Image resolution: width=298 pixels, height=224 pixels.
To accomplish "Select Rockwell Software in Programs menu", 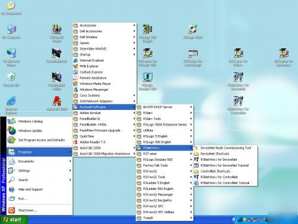I will (x=104, y=107).
